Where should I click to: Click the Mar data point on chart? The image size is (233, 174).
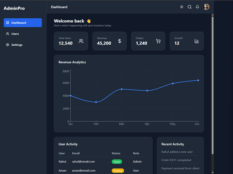coord(122,89)
